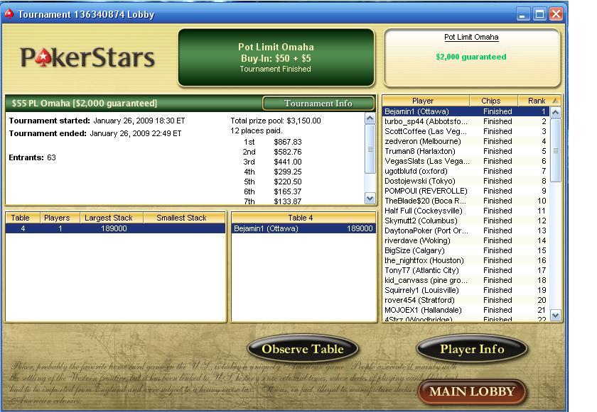This screenshot has width=597, height=412.
Task: Maximize the Tournament Lobby window
Action: tap(539, 14)
